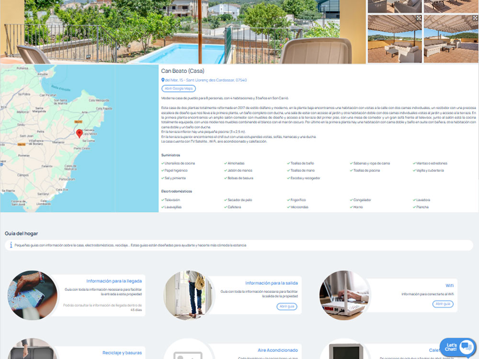Click the Abrir Google Maps button

pos(179,89)
